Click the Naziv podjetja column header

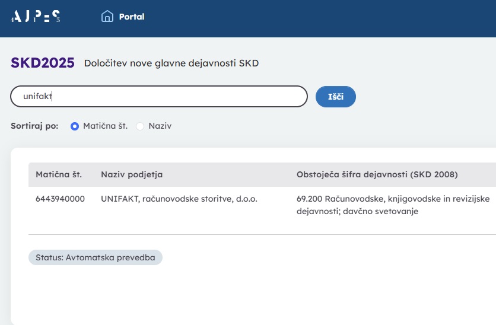pos(132,174)
